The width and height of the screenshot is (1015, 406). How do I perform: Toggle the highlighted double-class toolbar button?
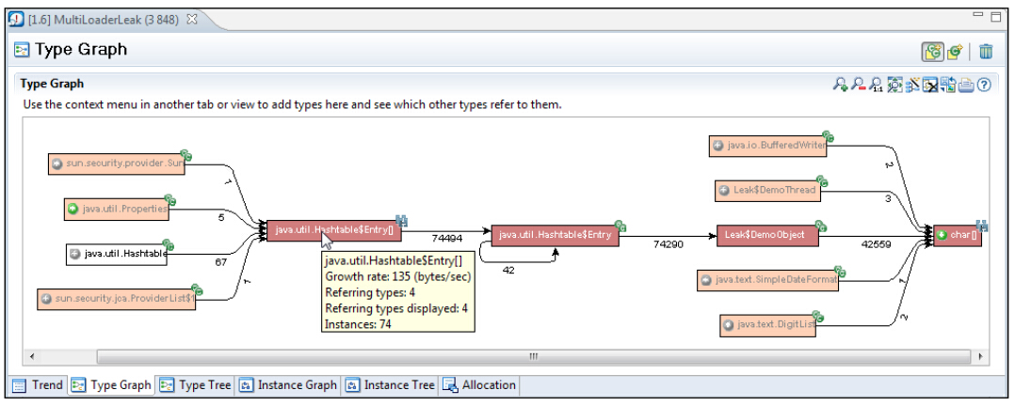click(x=931, y=51)
